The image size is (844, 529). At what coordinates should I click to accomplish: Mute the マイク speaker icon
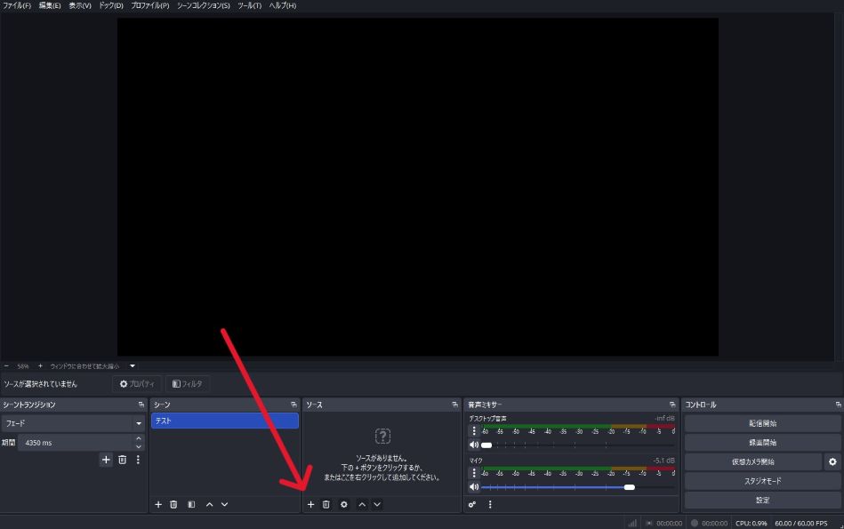coord(474,487)
